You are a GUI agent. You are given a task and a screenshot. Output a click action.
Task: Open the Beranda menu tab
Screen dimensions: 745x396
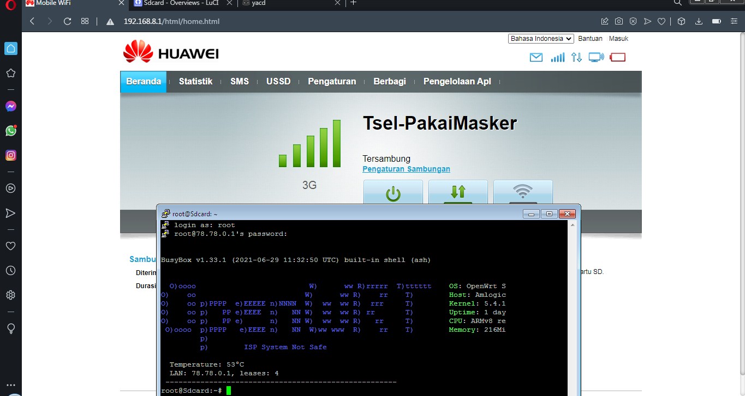(144, 82)
